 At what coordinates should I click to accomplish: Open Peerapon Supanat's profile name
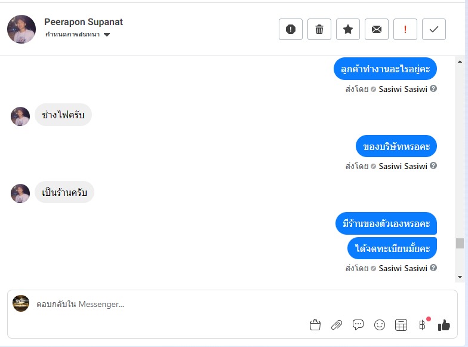pos(84,22)
